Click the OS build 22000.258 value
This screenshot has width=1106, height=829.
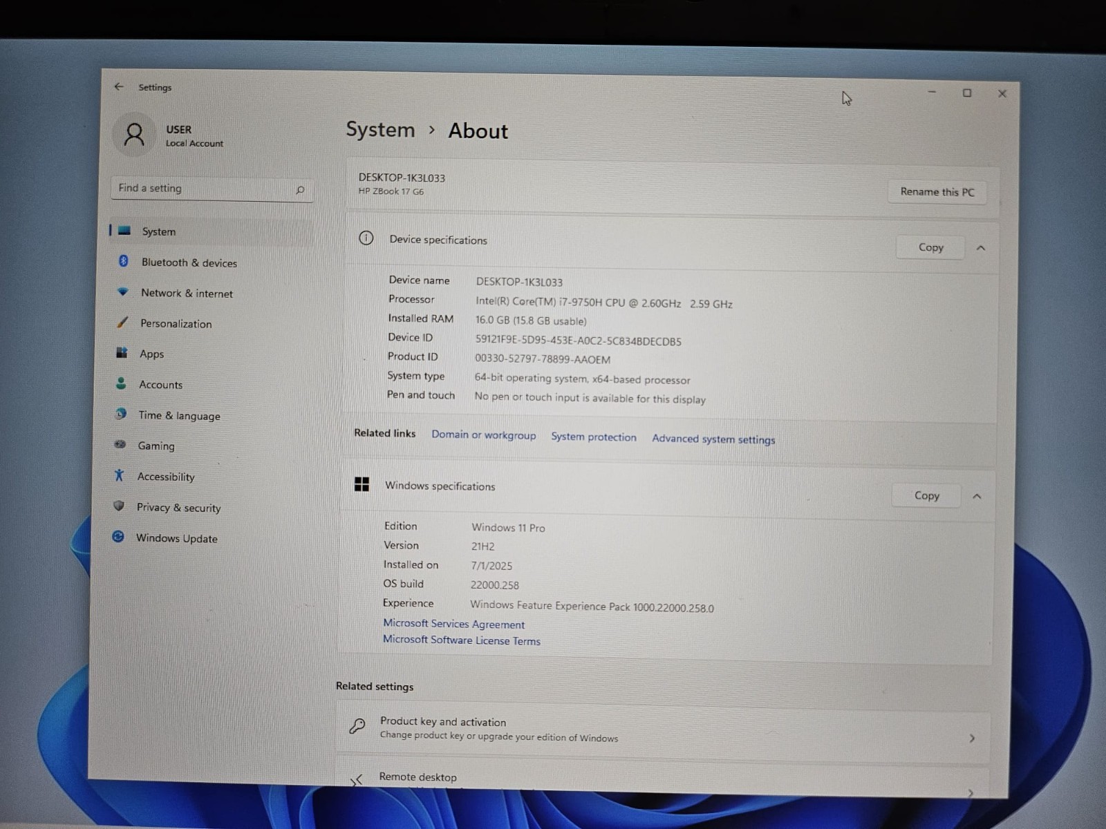(x=495, y=585)
